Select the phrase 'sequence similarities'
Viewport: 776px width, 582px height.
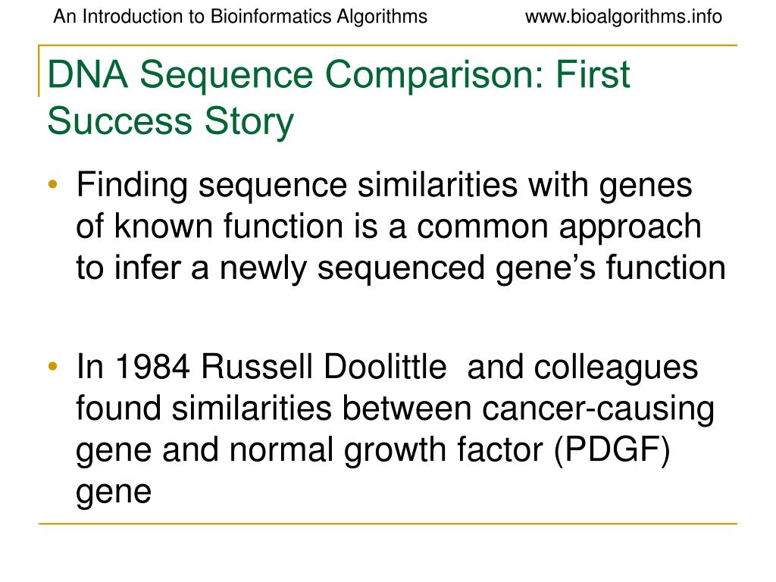click(358, 186)
